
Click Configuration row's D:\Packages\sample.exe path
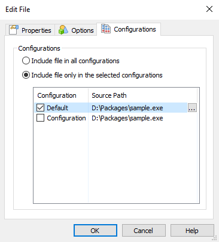tap(127, 118)
